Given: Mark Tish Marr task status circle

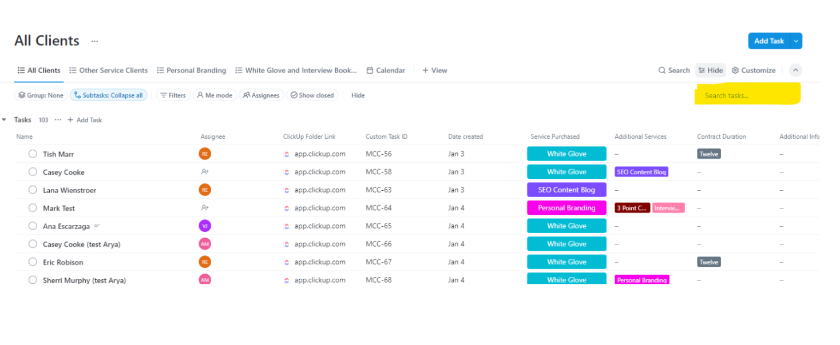Looking at the screenshot, I should [x=33, y=154].
